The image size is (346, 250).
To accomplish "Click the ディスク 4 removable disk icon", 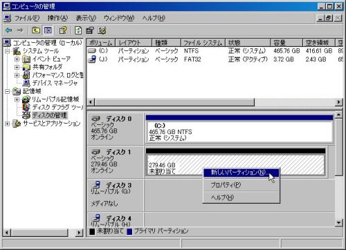I will point(95,218).
